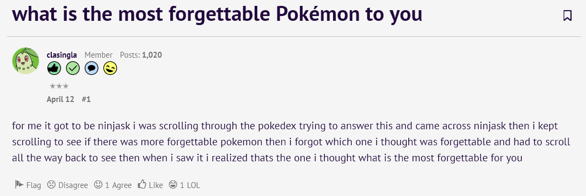React with LOL to the post
586x196 pixels.
tap(185, 185)
